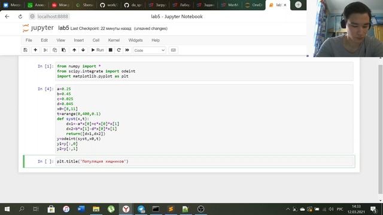Open taskbar search magnifier

coord(22,209)
